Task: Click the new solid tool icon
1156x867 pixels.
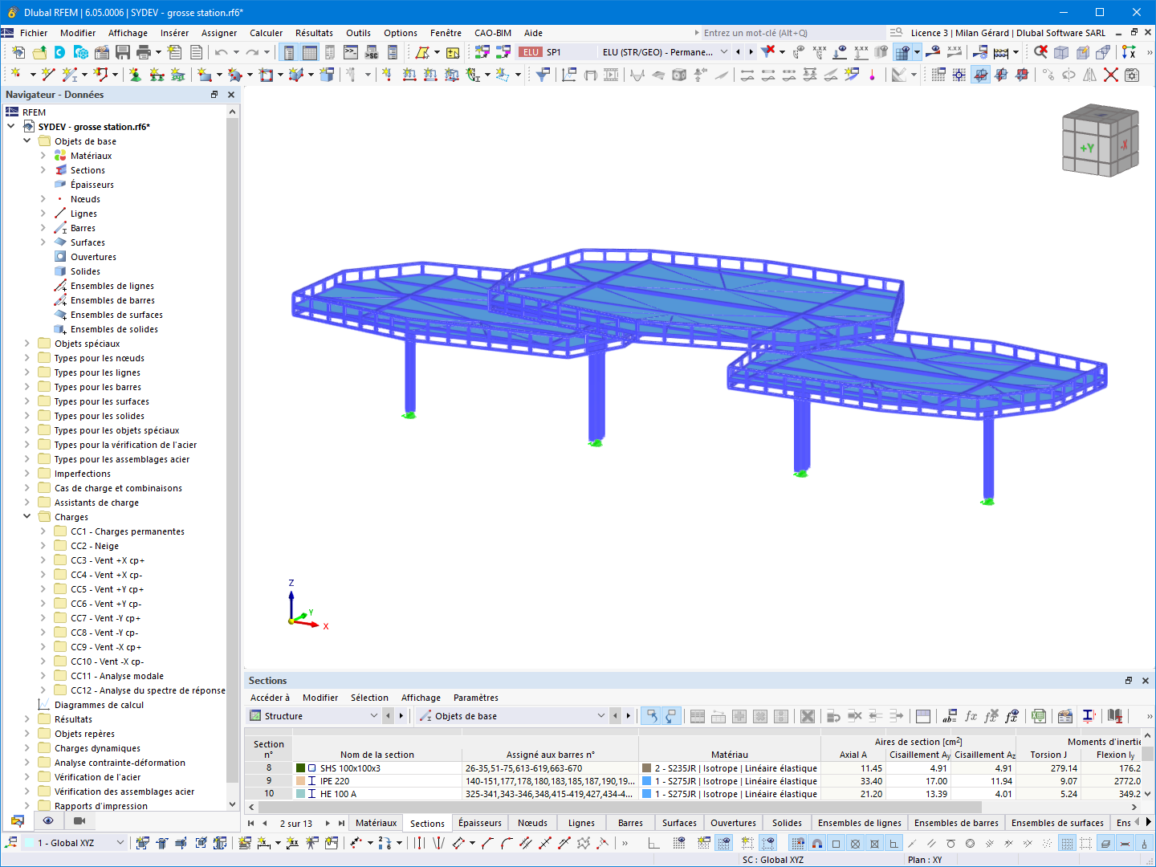Action: pos(327,75)
